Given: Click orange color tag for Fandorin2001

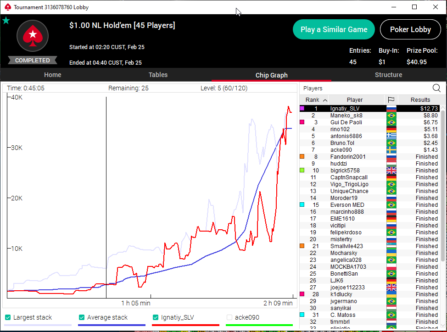Looking at the screenshot, I should coord(302,156).
